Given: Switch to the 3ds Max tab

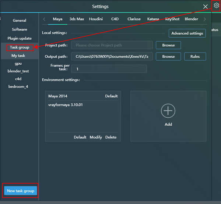Looking at the screenshot, I should pos(77,19).
